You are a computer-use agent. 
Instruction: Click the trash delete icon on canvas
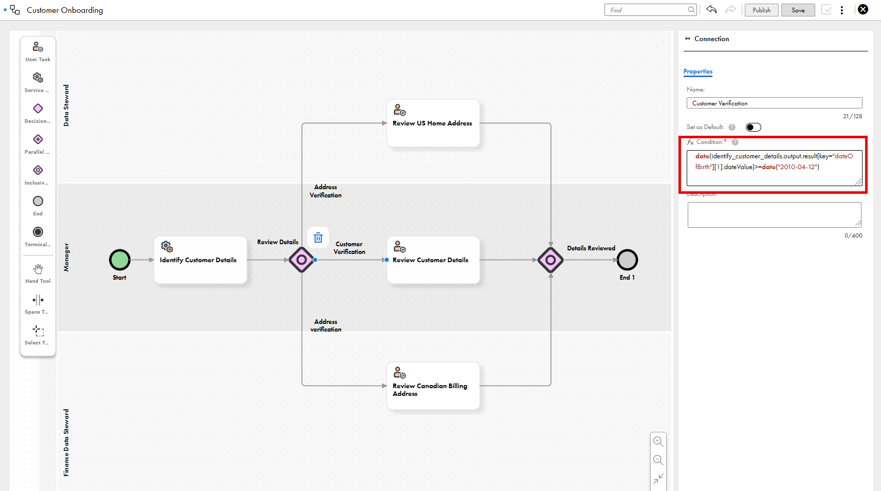pos(318,238)
